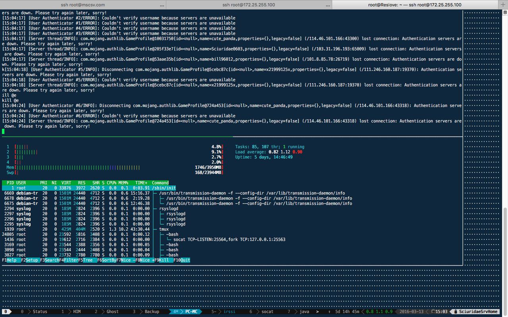Toggle F5 Tree view in htop
This screenshot has height=317, width=508.
[88, 260]
